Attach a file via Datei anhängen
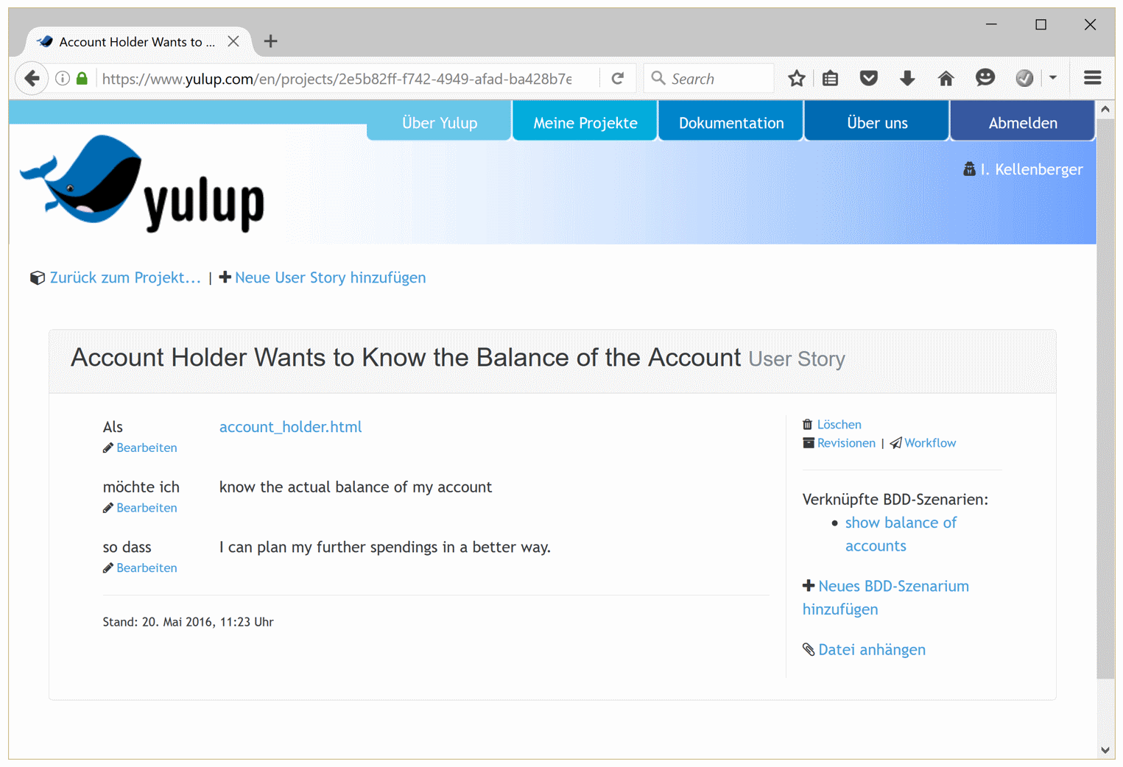 [x=872, y=650]
